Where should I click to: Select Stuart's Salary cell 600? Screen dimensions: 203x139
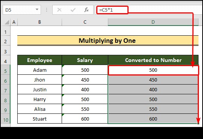(85, 119)
